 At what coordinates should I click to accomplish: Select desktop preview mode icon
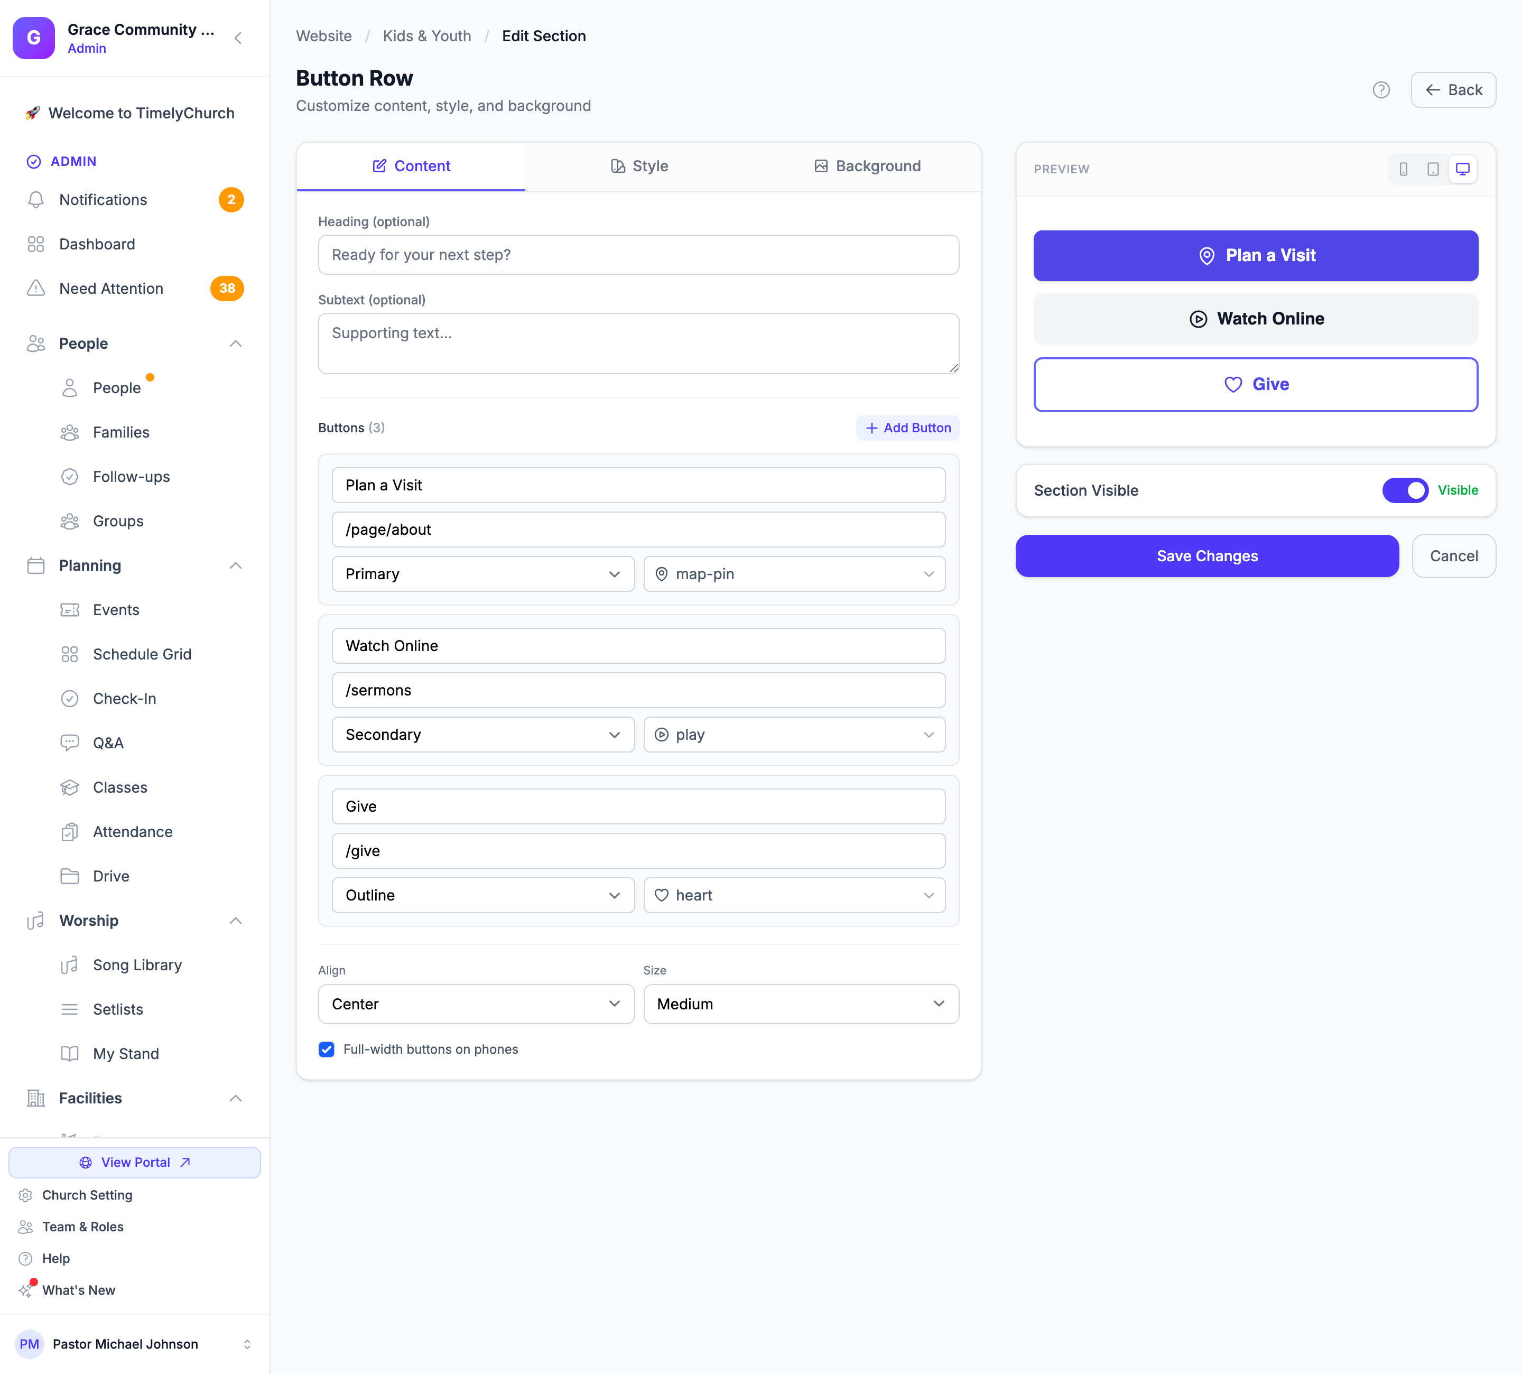click(1462, 169)
